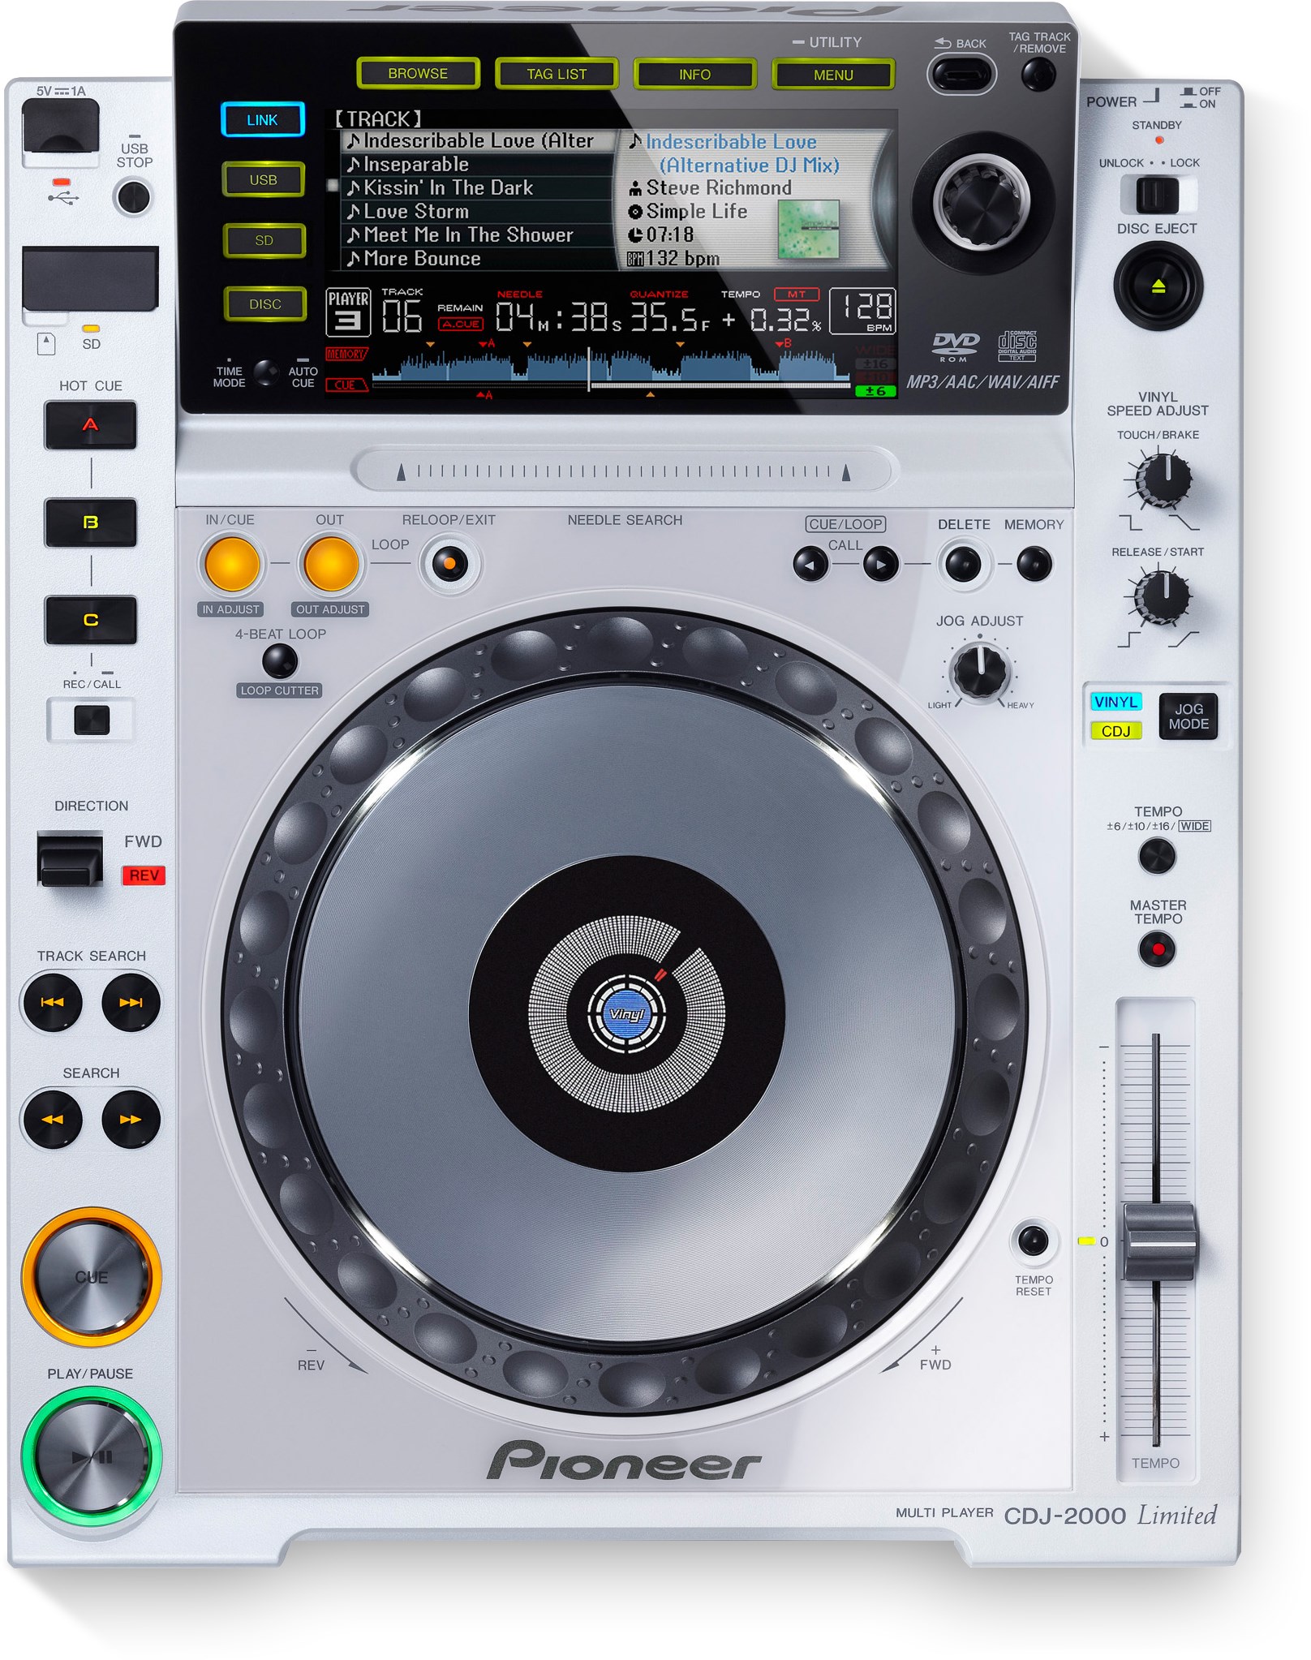
Task: Start playback with the PLAY/PAUSE button
Action: pyautogui.click(x=91, y=1457)
